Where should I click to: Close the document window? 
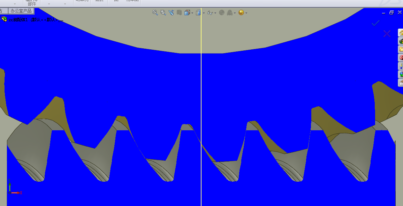click(x=400, y=12)
